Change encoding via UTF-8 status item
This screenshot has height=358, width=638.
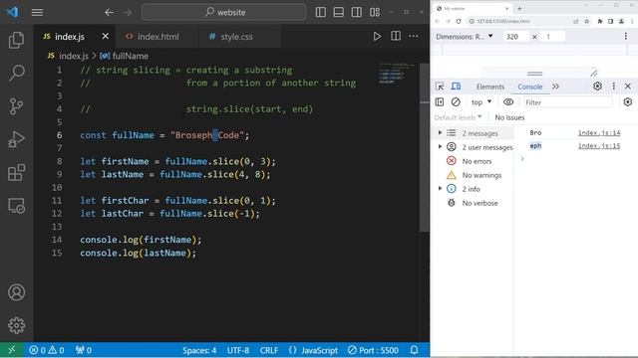tap(238, 350)
